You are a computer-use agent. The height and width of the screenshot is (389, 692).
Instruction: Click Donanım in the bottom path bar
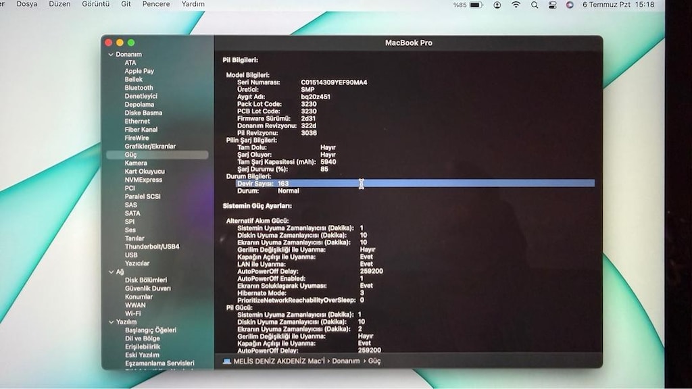(x=345, y=361)
